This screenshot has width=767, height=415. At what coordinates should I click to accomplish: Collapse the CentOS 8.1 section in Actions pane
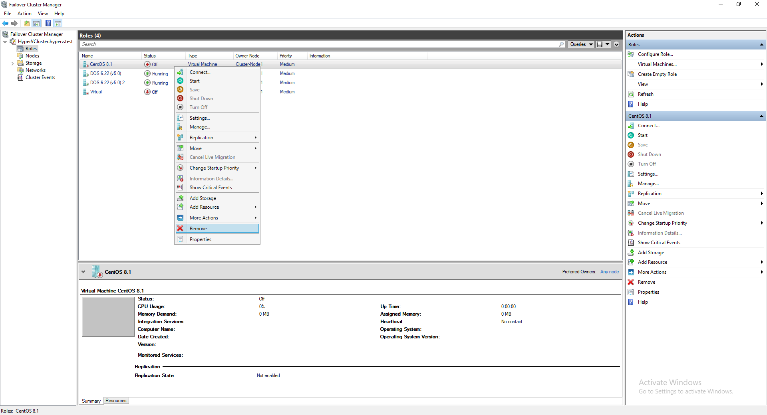tap(761, 116)
